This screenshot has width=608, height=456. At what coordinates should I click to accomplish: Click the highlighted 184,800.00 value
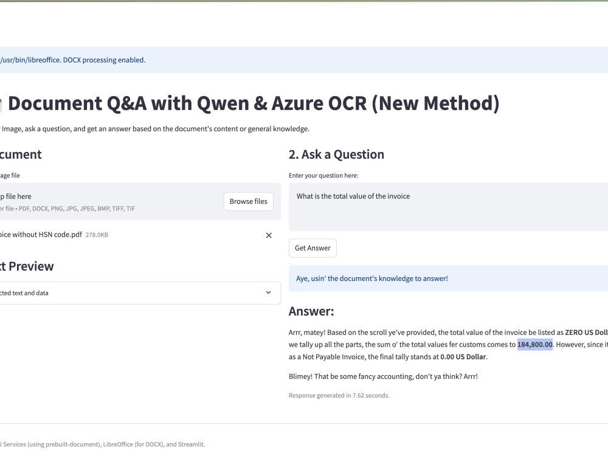click(x=534, y=344)
